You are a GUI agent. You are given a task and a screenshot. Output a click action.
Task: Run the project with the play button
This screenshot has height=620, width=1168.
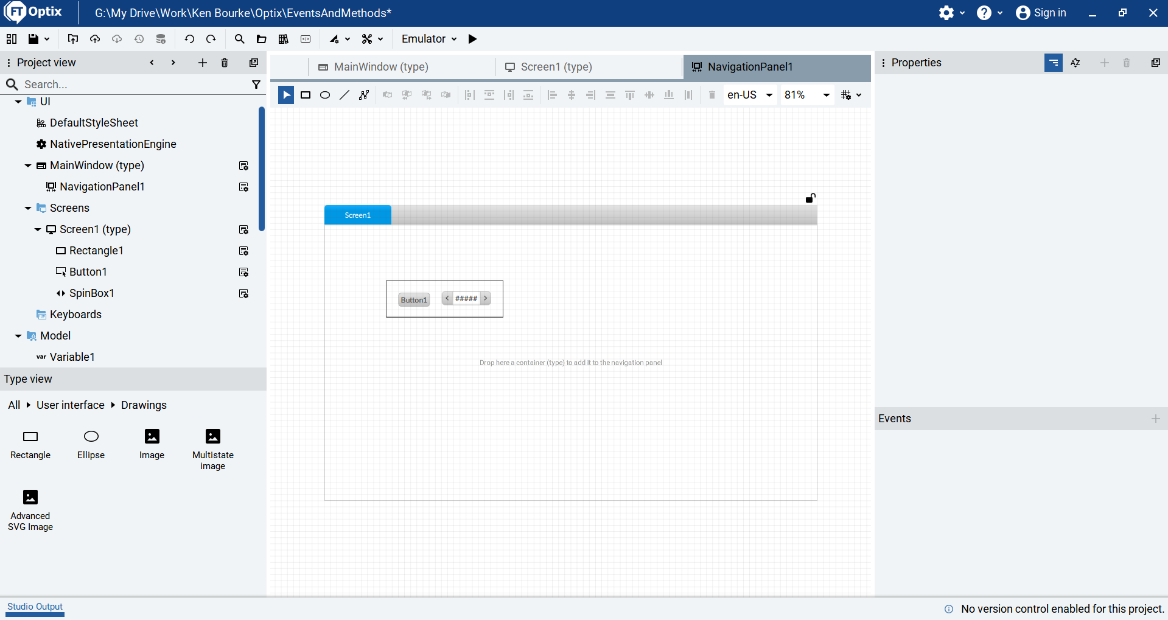473,39
